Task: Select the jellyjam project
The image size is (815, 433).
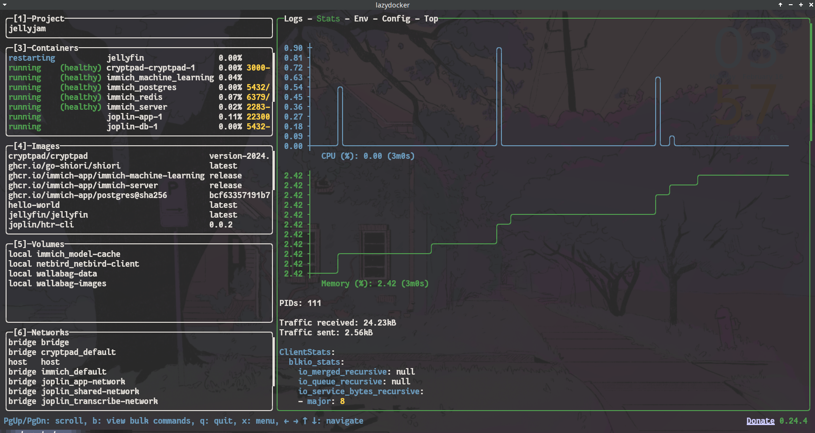Action: point(139,28)
